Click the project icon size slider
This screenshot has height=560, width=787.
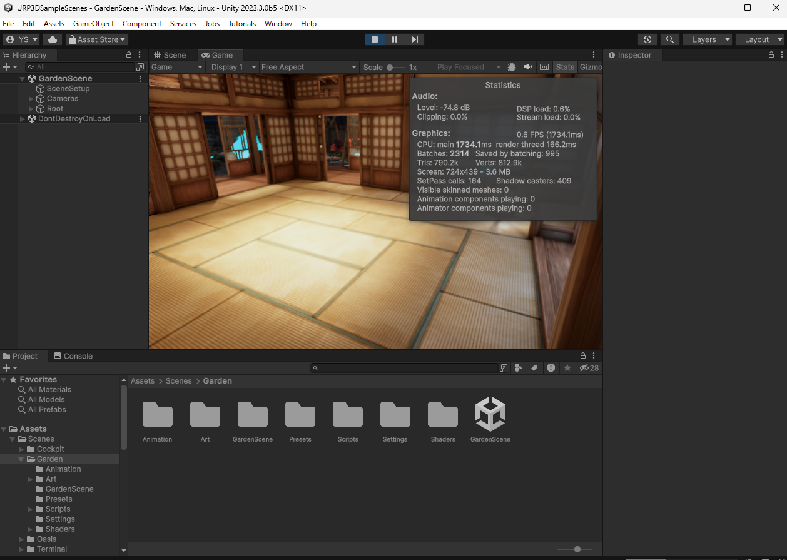(577, 549)
